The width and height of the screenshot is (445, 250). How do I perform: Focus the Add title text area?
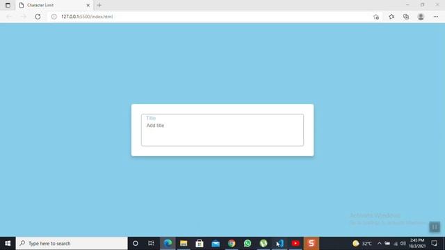[222, 130]
